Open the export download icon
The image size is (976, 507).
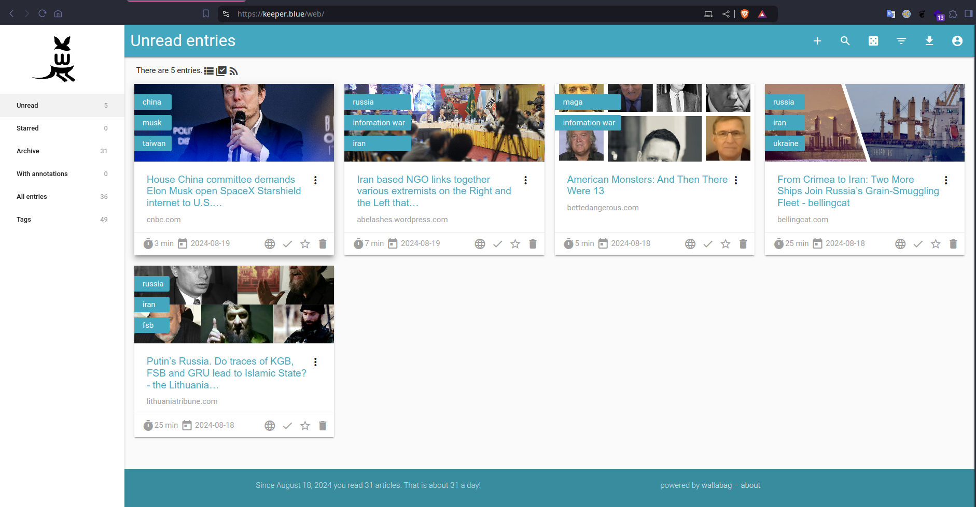click(929, 41)
